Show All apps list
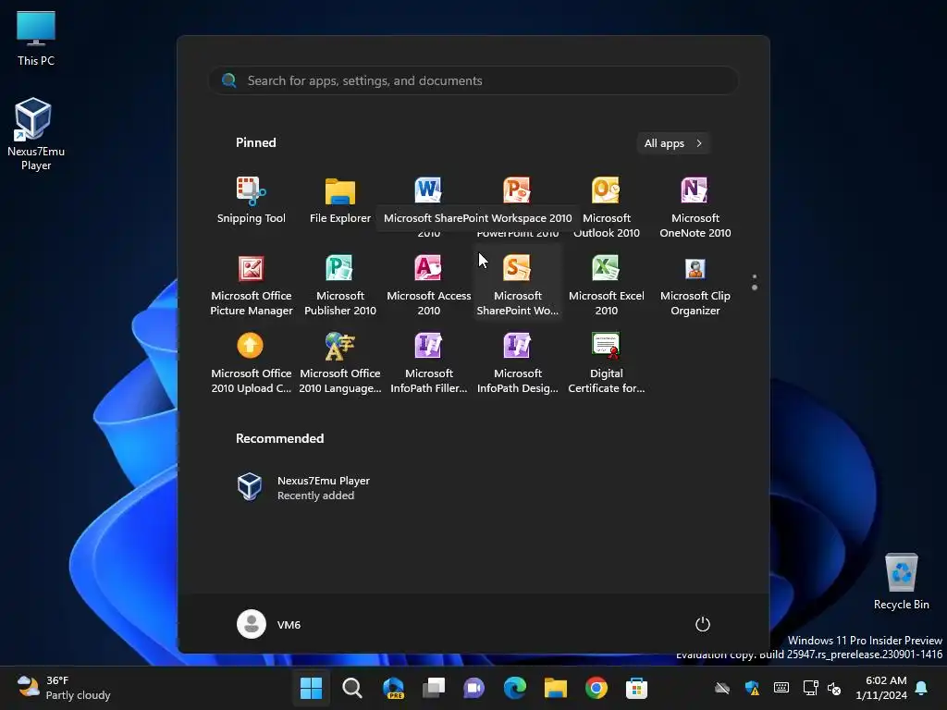Viewport: 947px width, 710px height. pyautogui.click(x=673, y=143)
